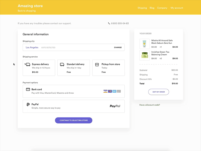Click the PayPal wordmark logo
This screenshot has width=201, height=151.
(x=115, y=106)
